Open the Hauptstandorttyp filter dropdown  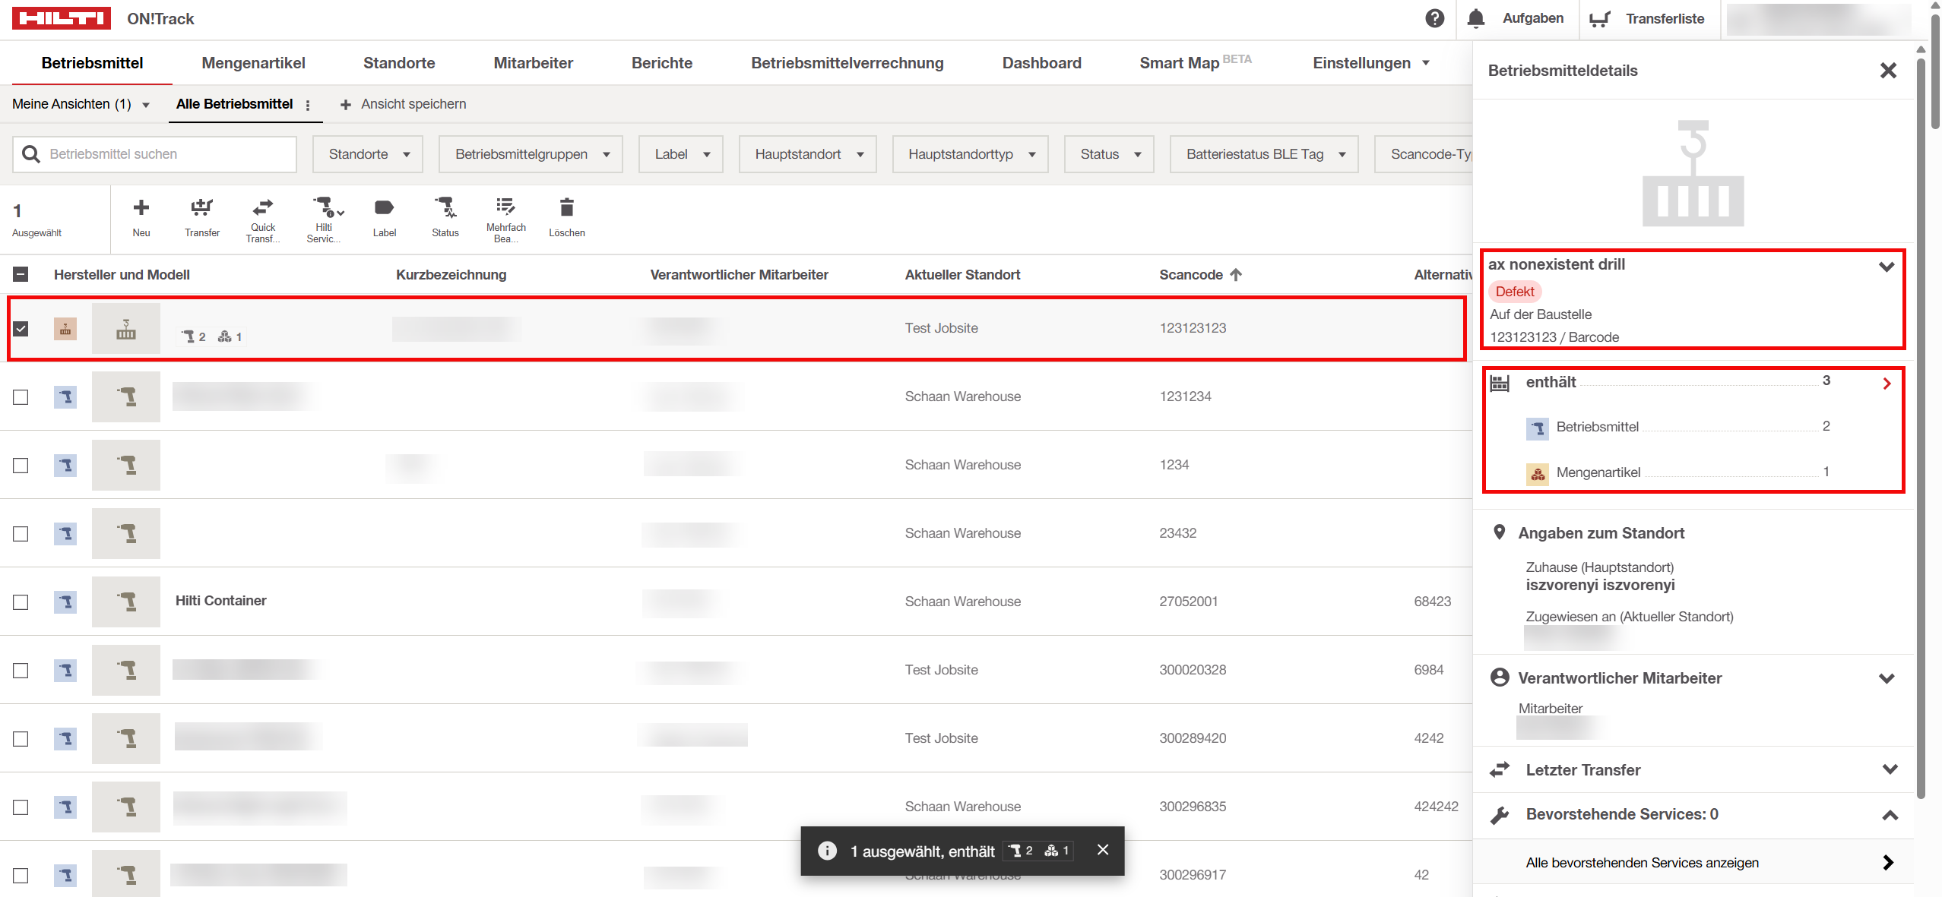[x=970, y=154]
